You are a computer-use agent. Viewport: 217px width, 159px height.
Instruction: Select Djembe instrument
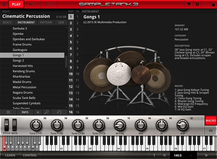tap(32, 34)
